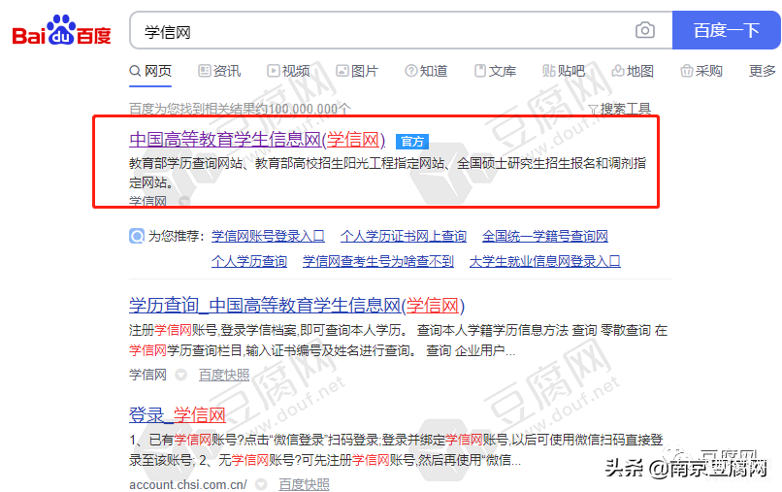Open suggestion 全国统一学籍号查询网
This screenshot has height=492, width=782.
[x=545, y=236]
